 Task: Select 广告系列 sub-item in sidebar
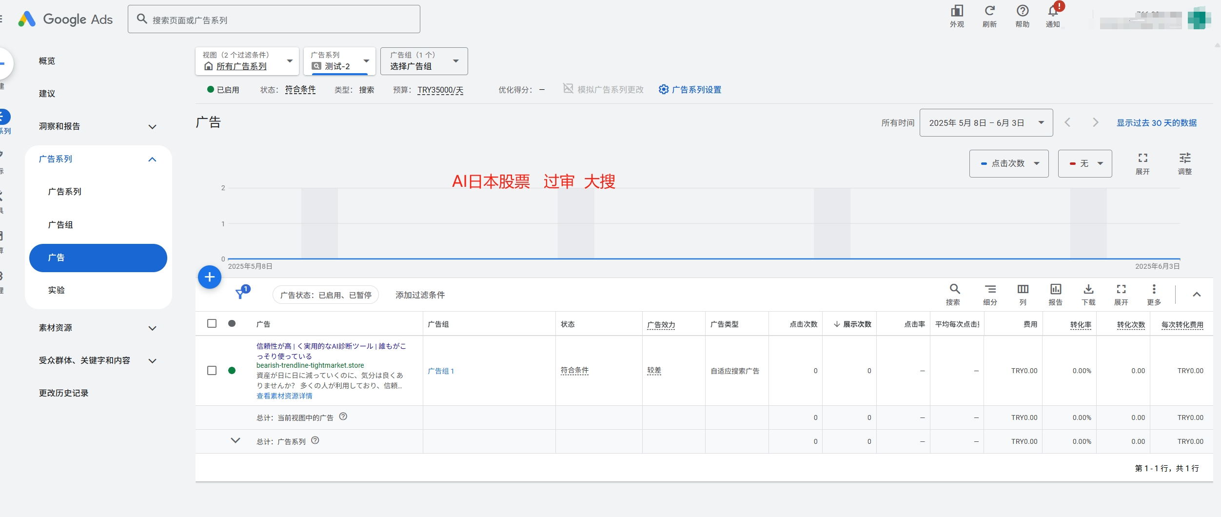[65, 192]
